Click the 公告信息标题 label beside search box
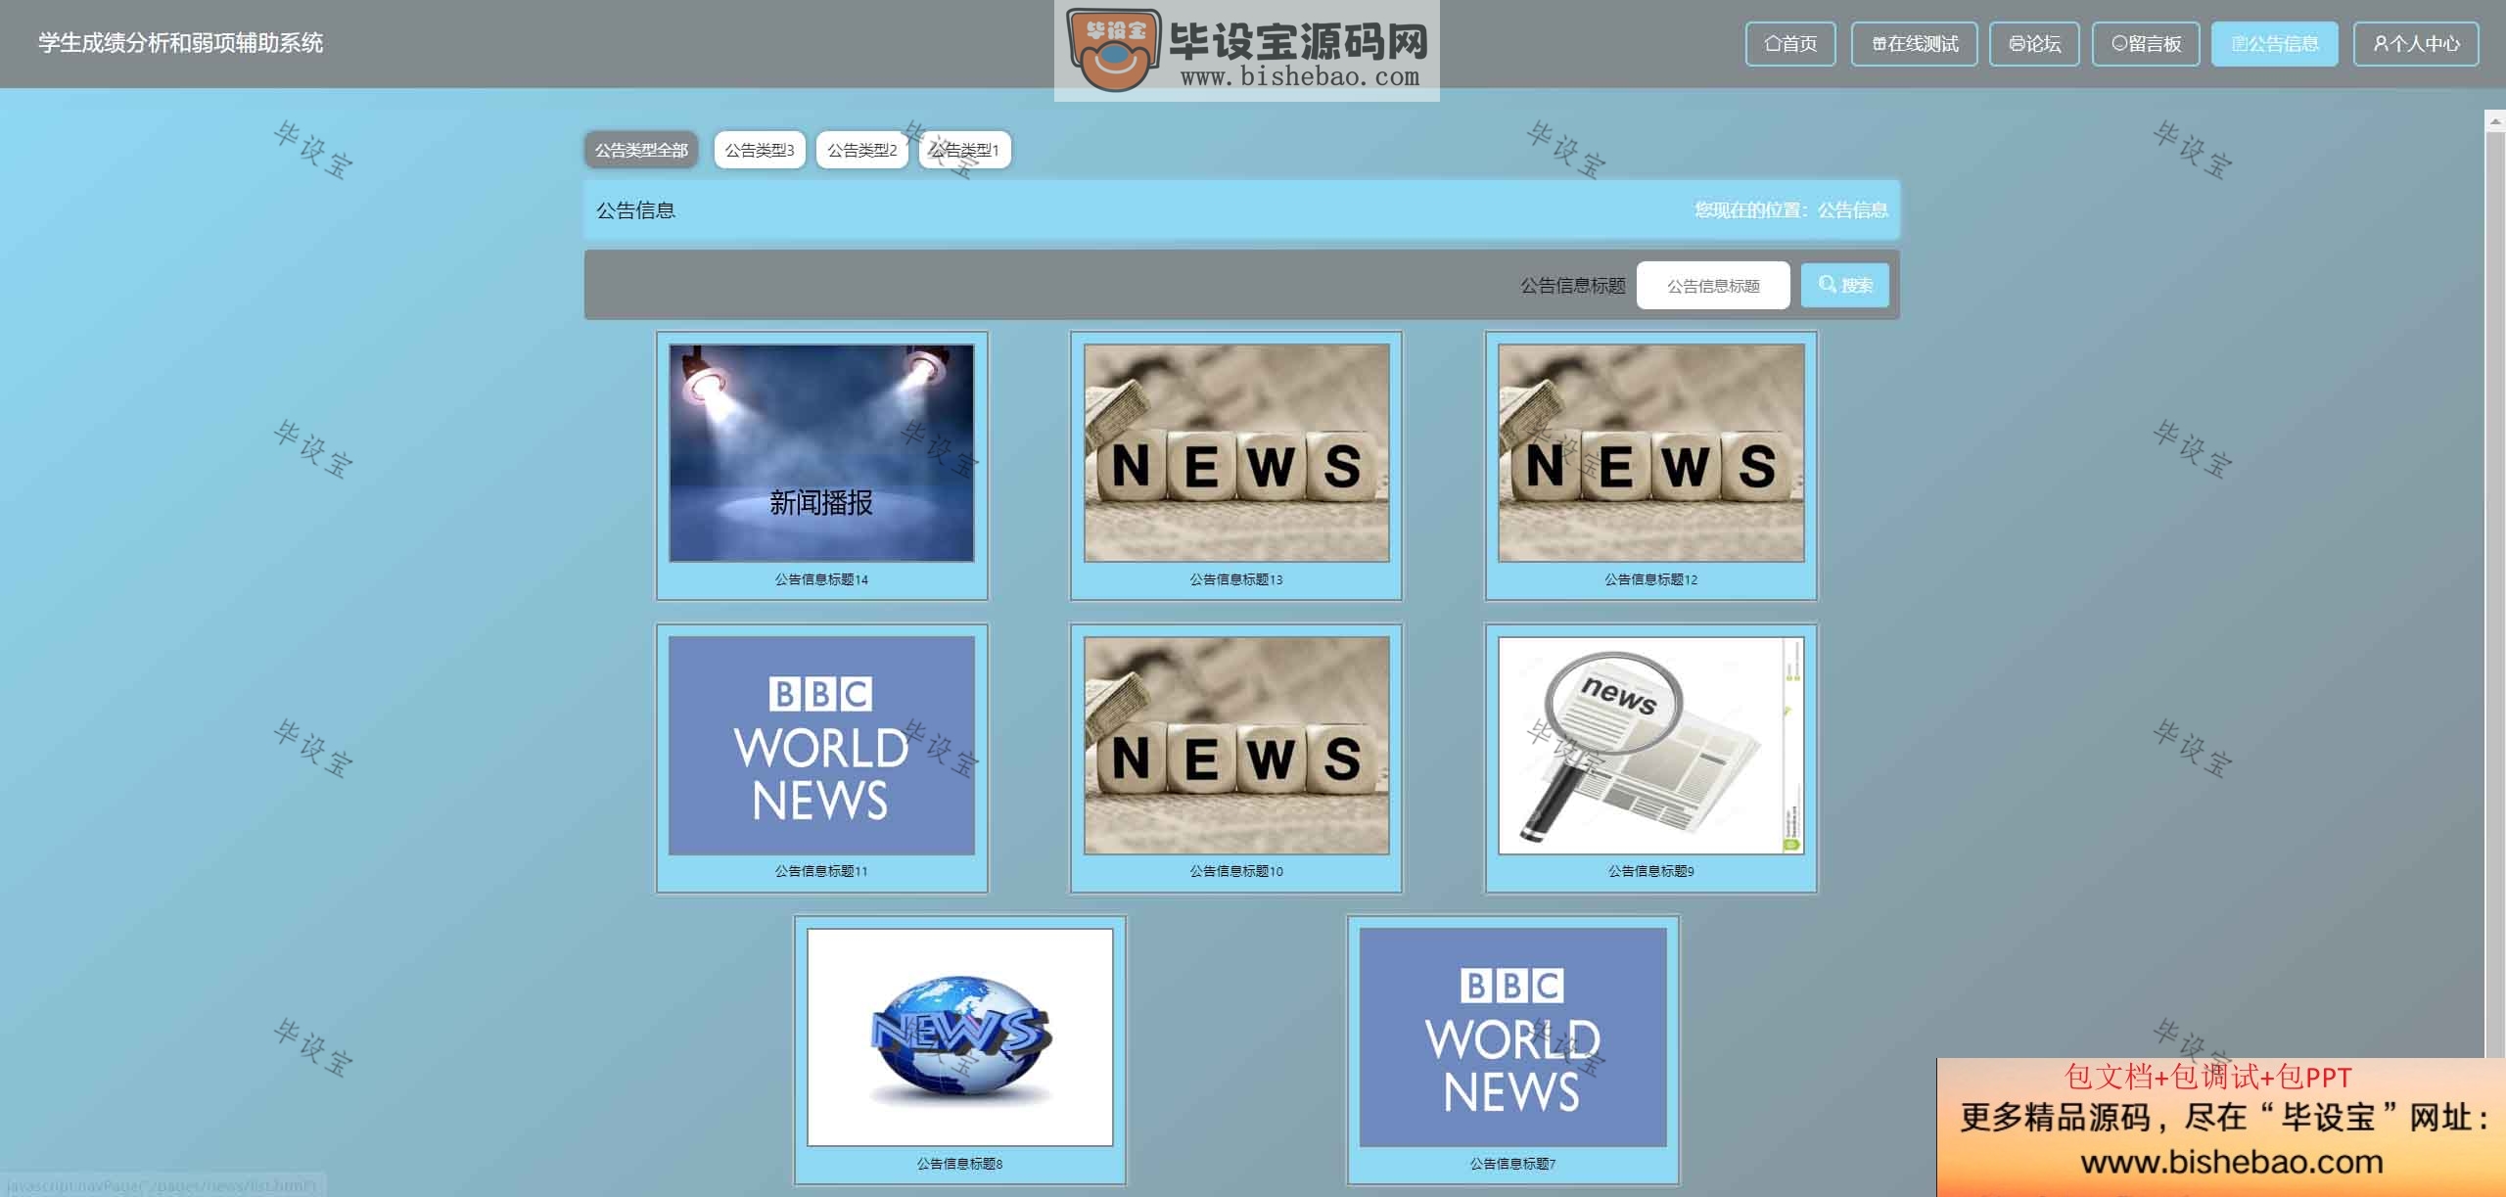This screenshot has height=1197, width=2506. pyautogui.click(x=1572, y=286)
